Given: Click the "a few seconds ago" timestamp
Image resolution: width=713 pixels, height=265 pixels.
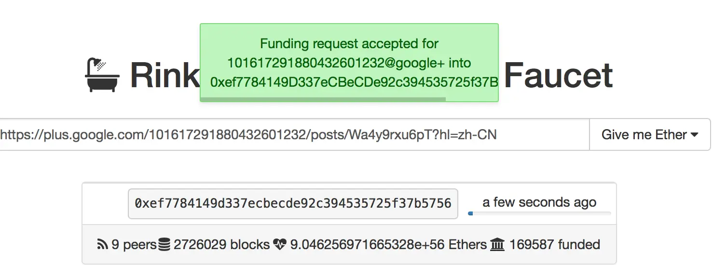Looking at the screenshot, I should tap(539, 202).
